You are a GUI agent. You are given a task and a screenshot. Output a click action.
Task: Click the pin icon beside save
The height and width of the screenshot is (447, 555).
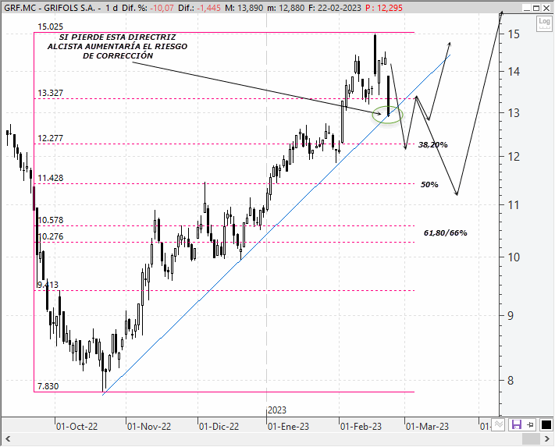coord(530,424)
